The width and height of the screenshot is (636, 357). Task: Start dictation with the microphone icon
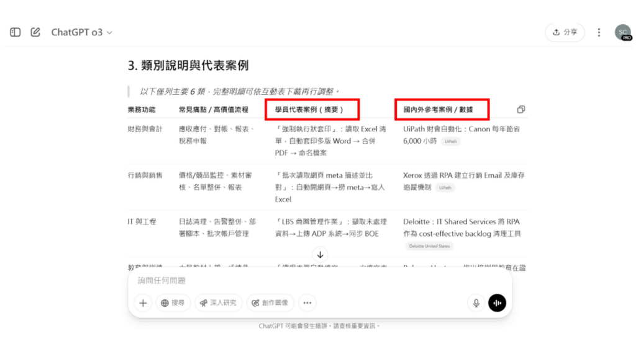coord(476,302)
